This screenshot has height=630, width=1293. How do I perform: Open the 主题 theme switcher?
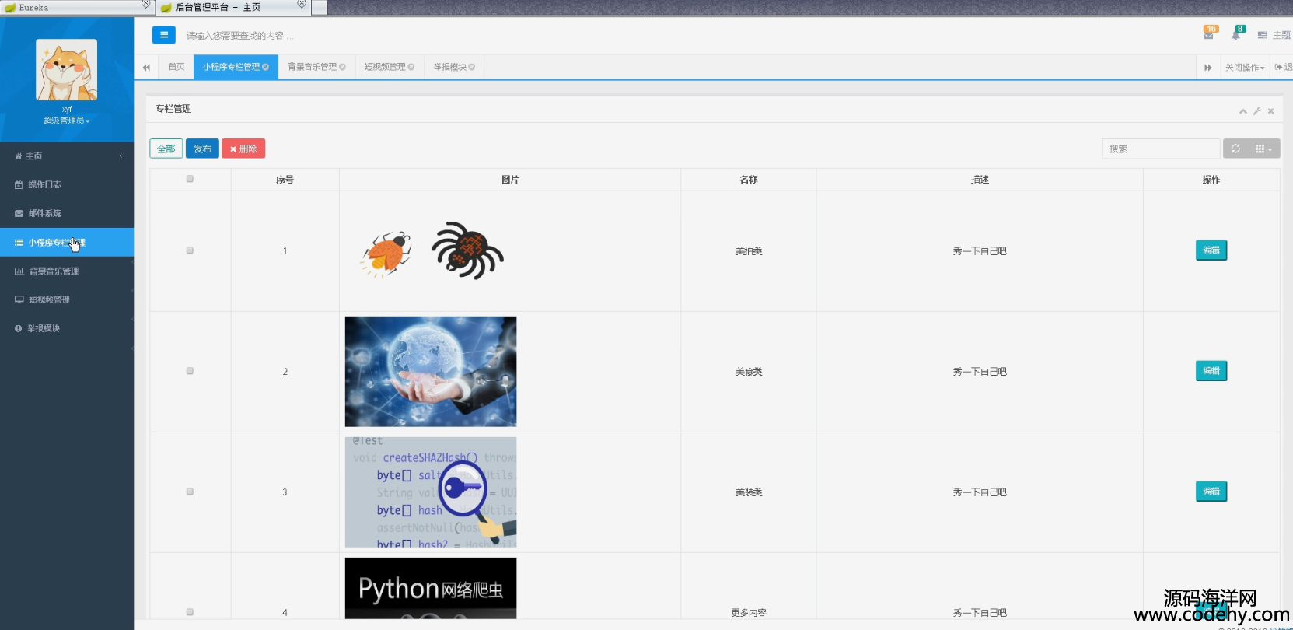pyautogui.click(x=1275, y=35)
